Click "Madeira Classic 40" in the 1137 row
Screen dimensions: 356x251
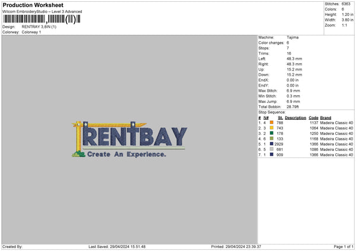336,123
